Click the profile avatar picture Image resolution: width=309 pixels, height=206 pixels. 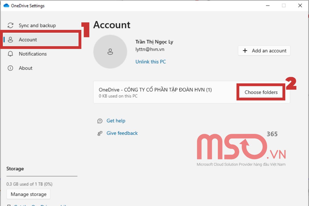pyautogui.click(x=110, y=51)
